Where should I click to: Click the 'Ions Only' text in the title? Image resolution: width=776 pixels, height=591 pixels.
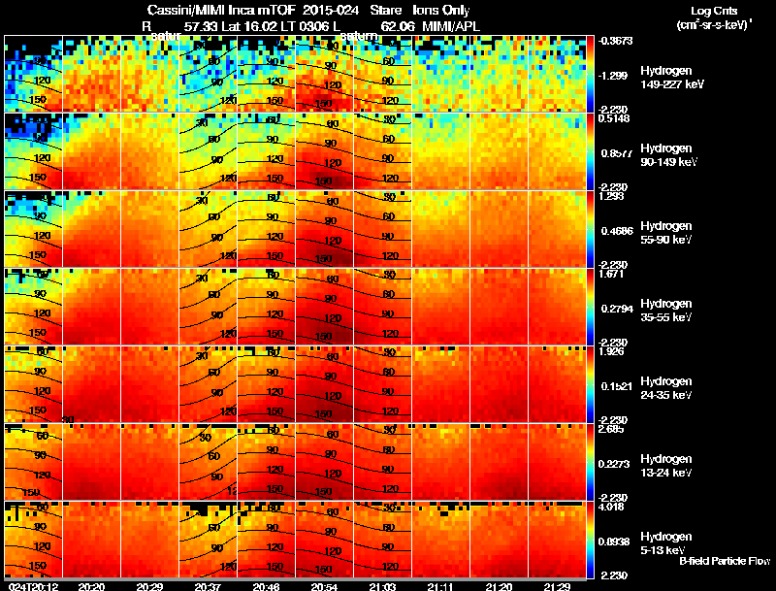coord(441,11)
